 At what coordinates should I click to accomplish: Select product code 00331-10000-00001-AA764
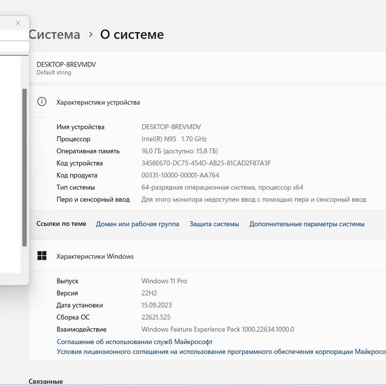point(180,175)
